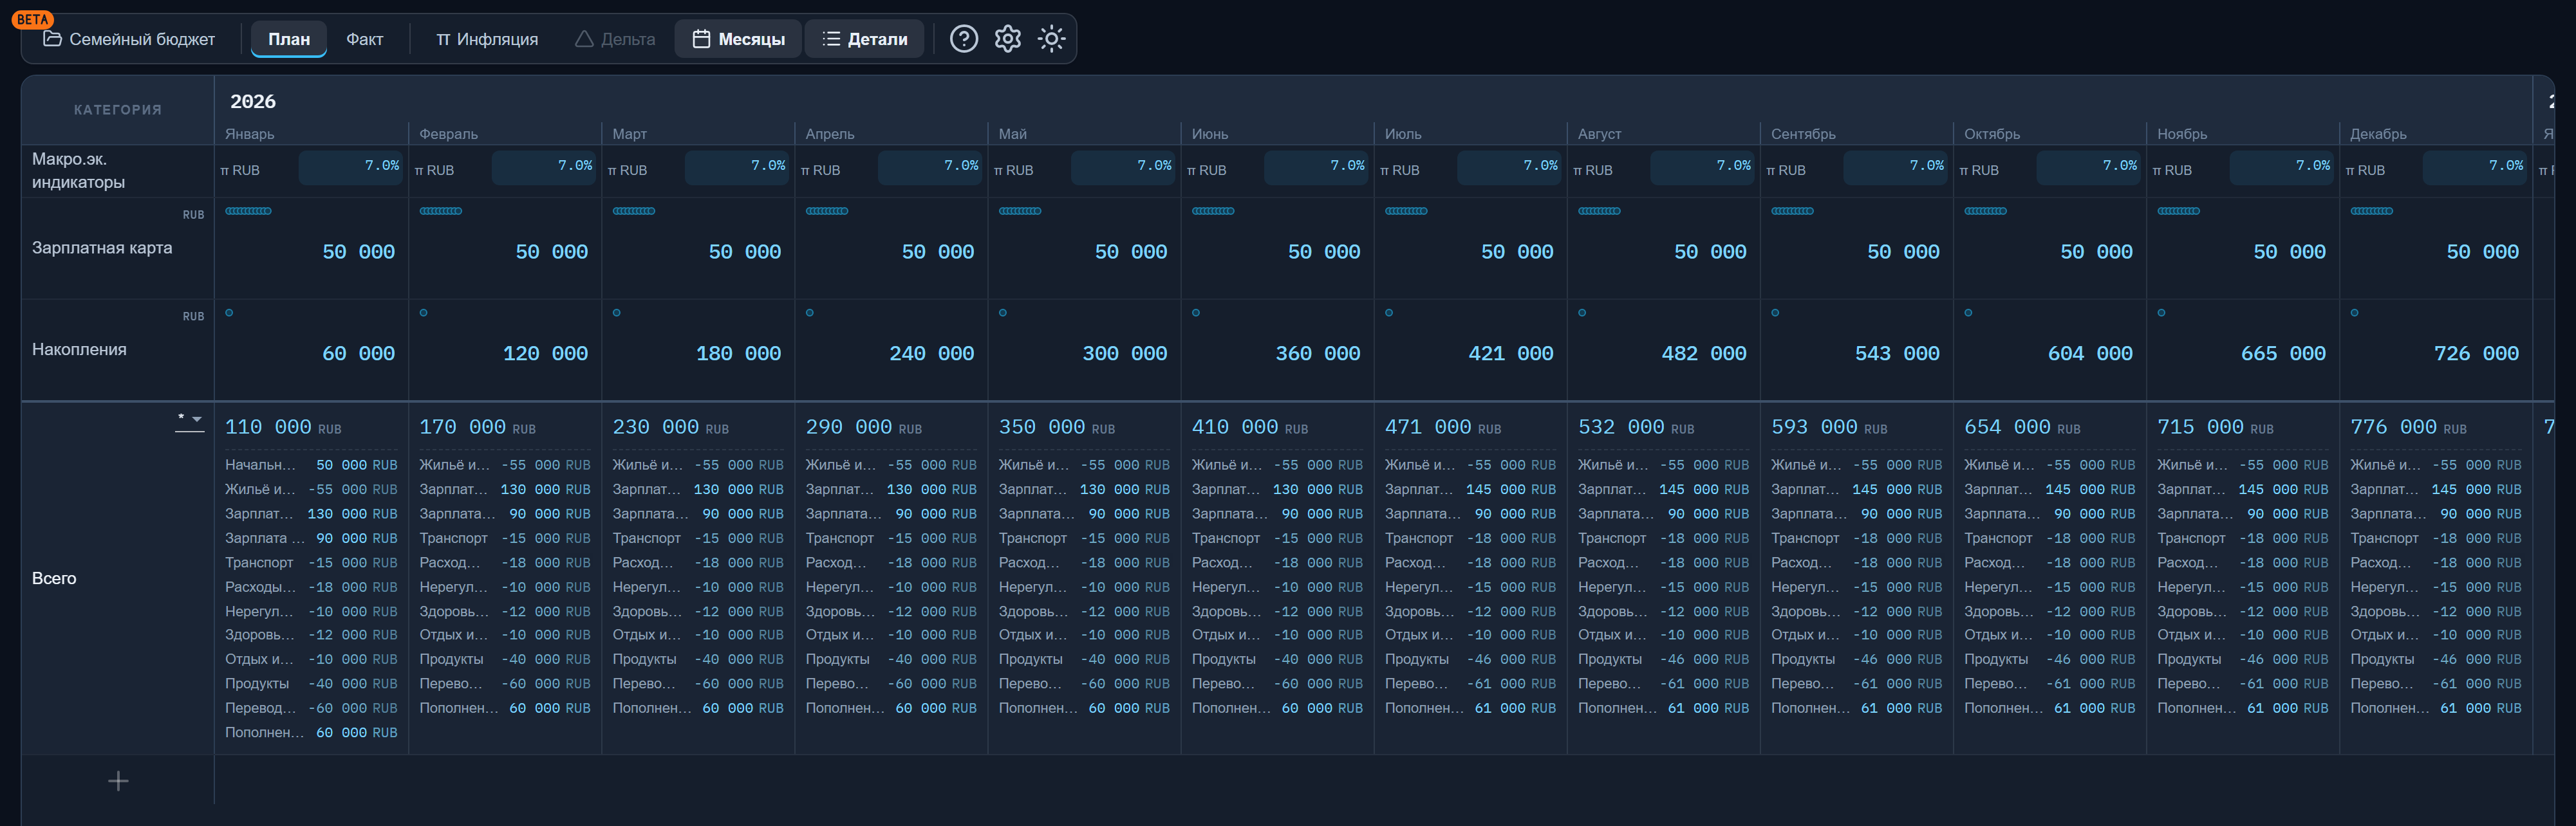Toggle the Дельта view
The height and width of the screenshot is (826, 2576).
pyautogui.click(x=615, y=39)
